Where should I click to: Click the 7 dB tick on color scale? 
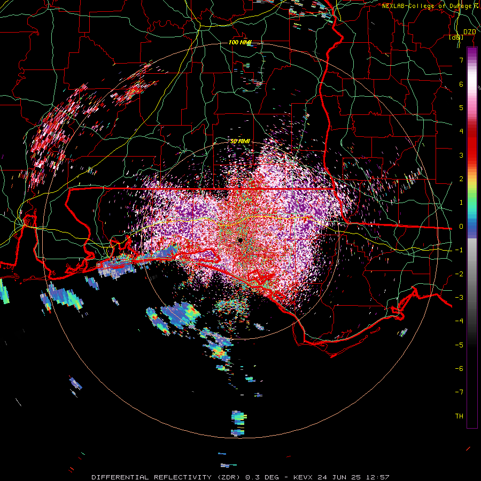pyautogui.click(x=461, y=60)
